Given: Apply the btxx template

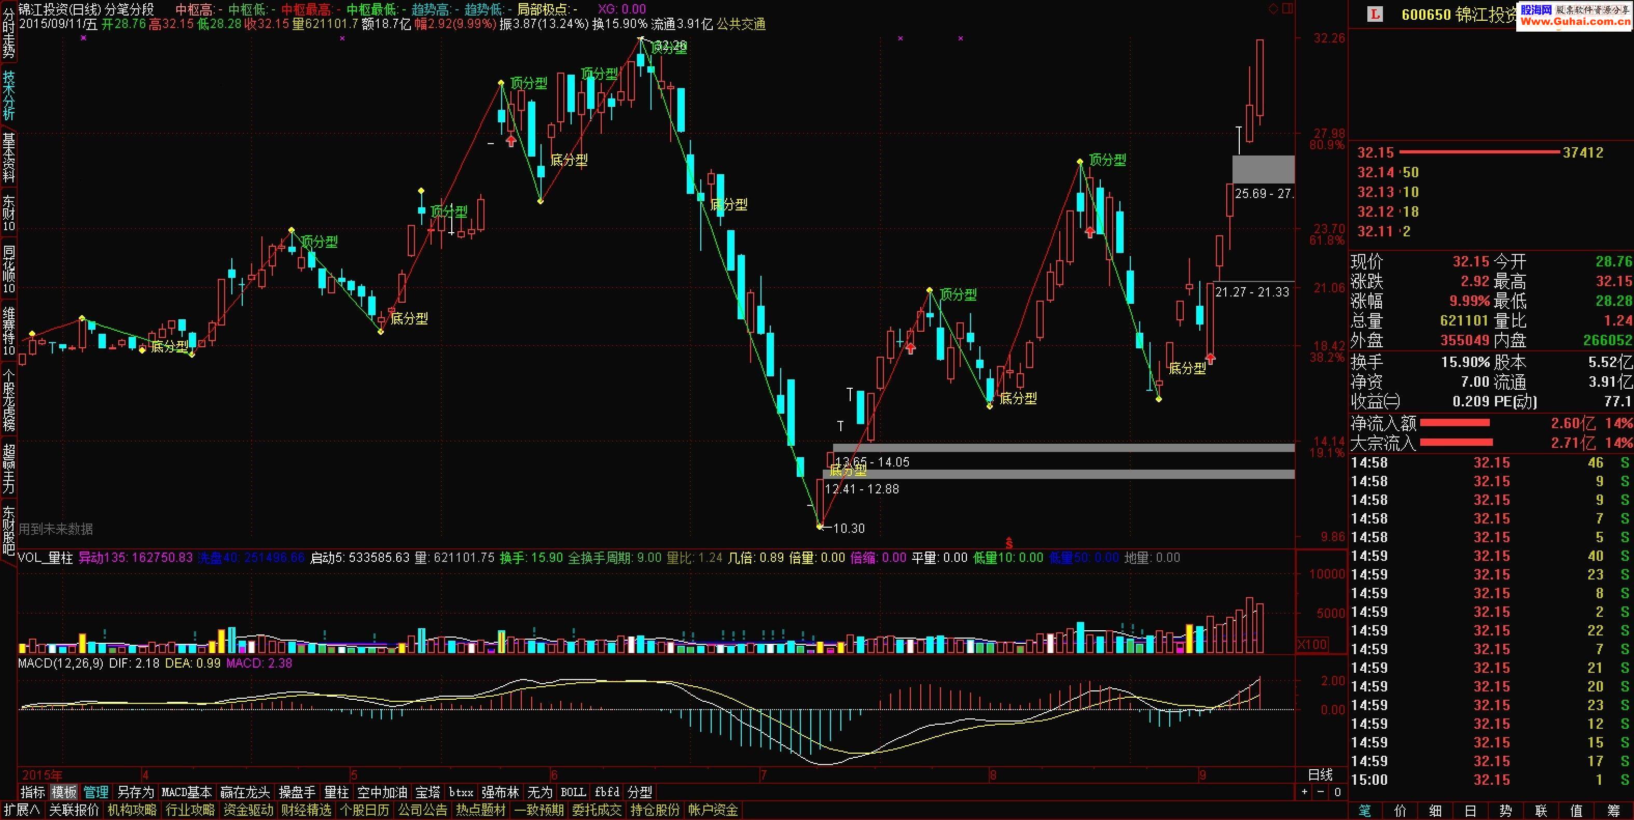Looking at the screenshot, I should coord(461,792).
